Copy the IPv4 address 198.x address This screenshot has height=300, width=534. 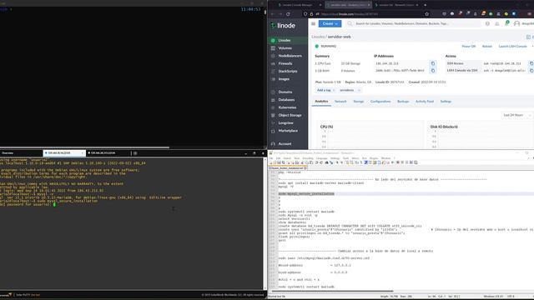[433, 63]
